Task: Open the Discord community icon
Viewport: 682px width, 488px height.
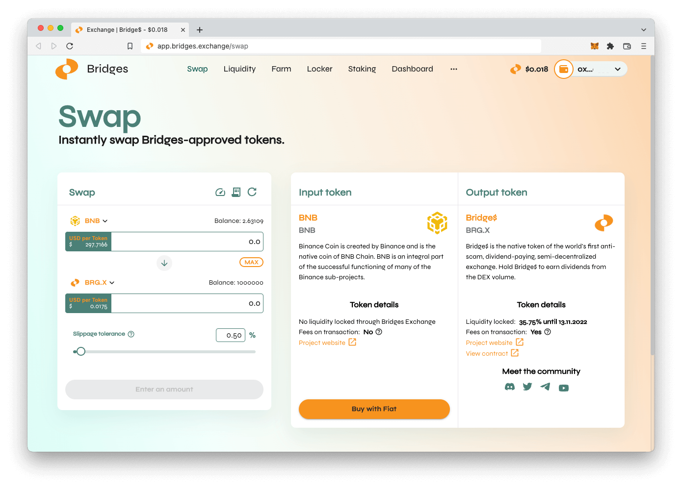Action: coord(510,387)
